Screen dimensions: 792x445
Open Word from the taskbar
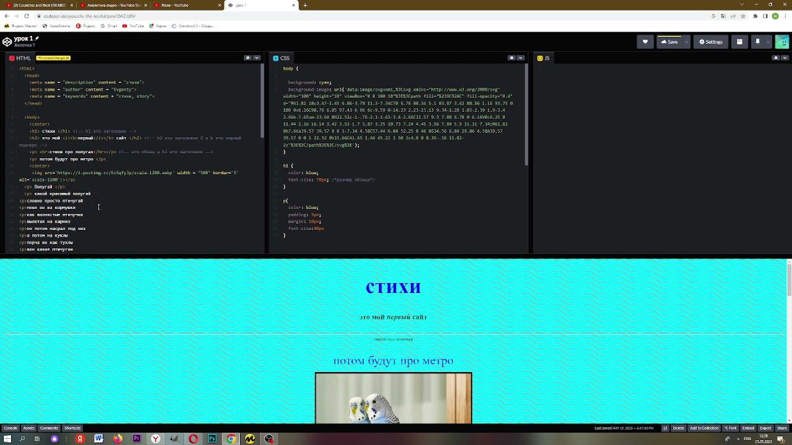pyautogui.click(x=98, y=439)
